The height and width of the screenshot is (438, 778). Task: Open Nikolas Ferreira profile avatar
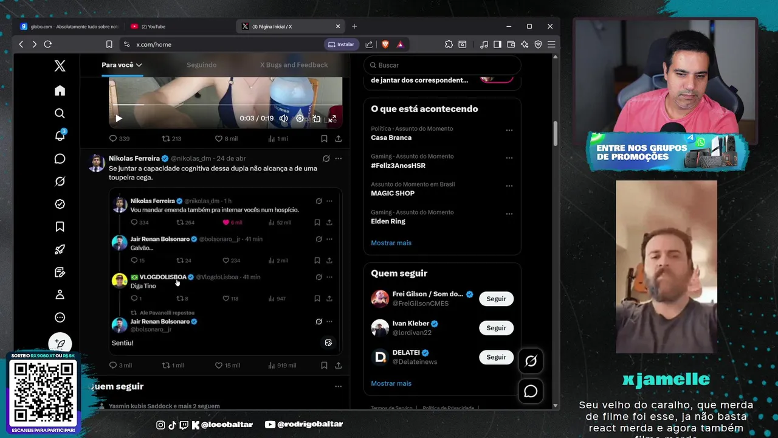point(97,163)
